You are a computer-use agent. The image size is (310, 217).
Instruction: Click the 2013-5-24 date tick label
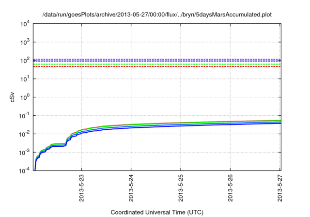[131, 188]
